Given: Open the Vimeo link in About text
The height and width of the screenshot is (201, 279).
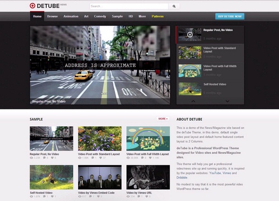Looking at the screenshot, I should tap(227, 173).
